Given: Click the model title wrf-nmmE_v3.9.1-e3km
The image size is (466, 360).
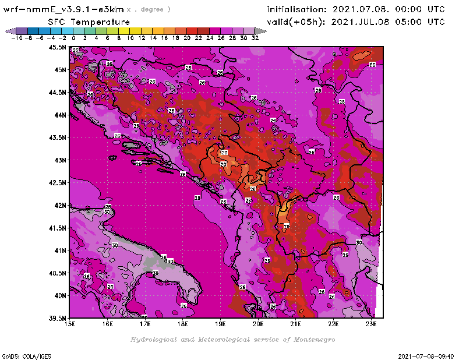Looking at the screenshot, I should (x=64, y=9).
